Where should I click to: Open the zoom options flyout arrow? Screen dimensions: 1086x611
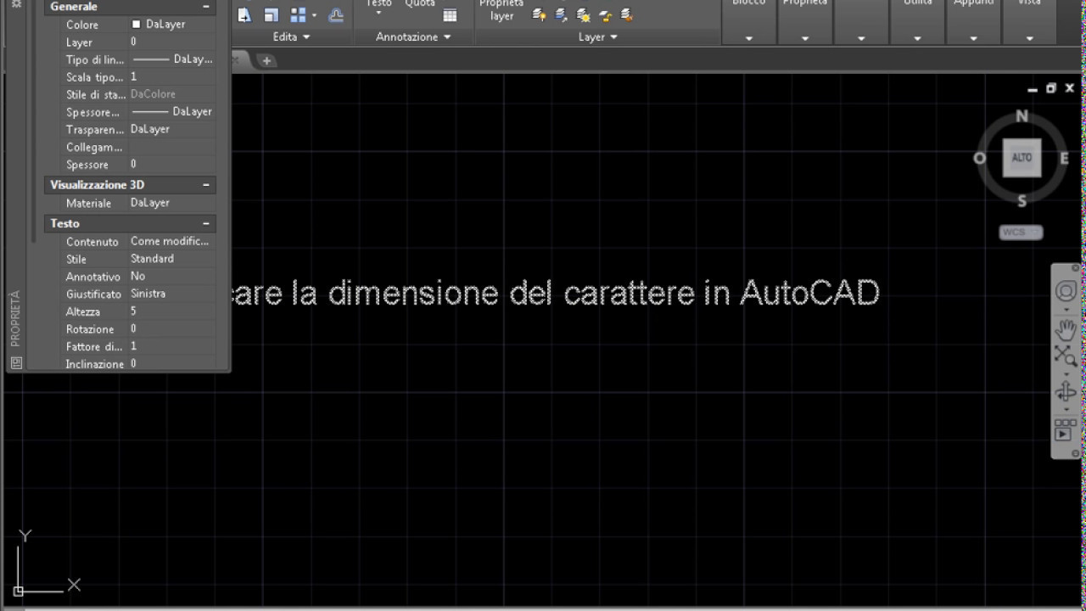point(1066,373)
